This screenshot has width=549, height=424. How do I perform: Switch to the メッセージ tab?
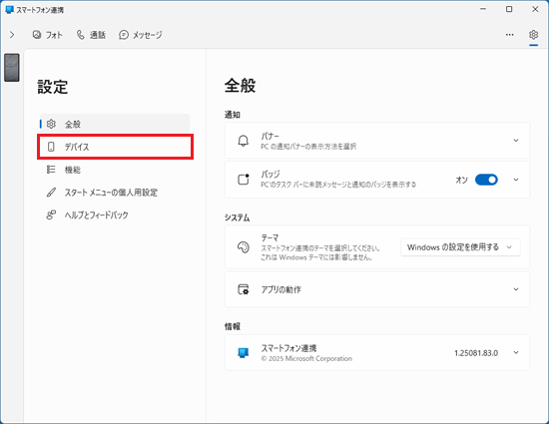141,35
